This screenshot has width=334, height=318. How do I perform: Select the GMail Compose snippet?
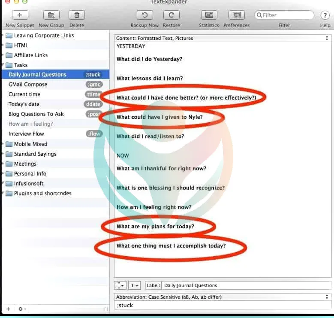click(28, 85)
